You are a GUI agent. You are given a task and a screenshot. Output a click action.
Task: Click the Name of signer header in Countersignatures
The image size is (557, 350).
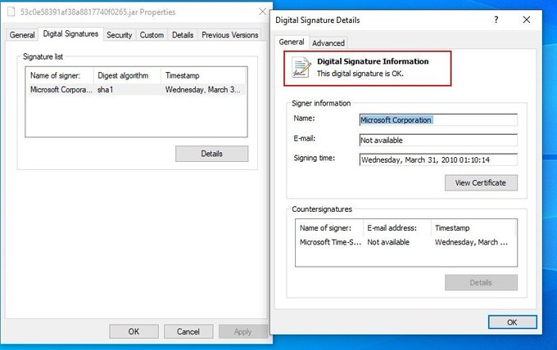329,228
